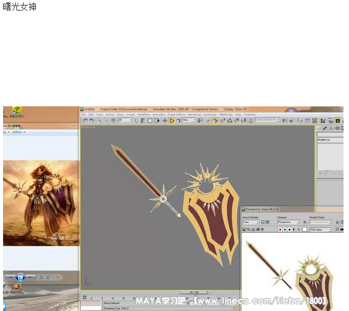
Task: Open Render Setup teapot icon
Action: 331,121
